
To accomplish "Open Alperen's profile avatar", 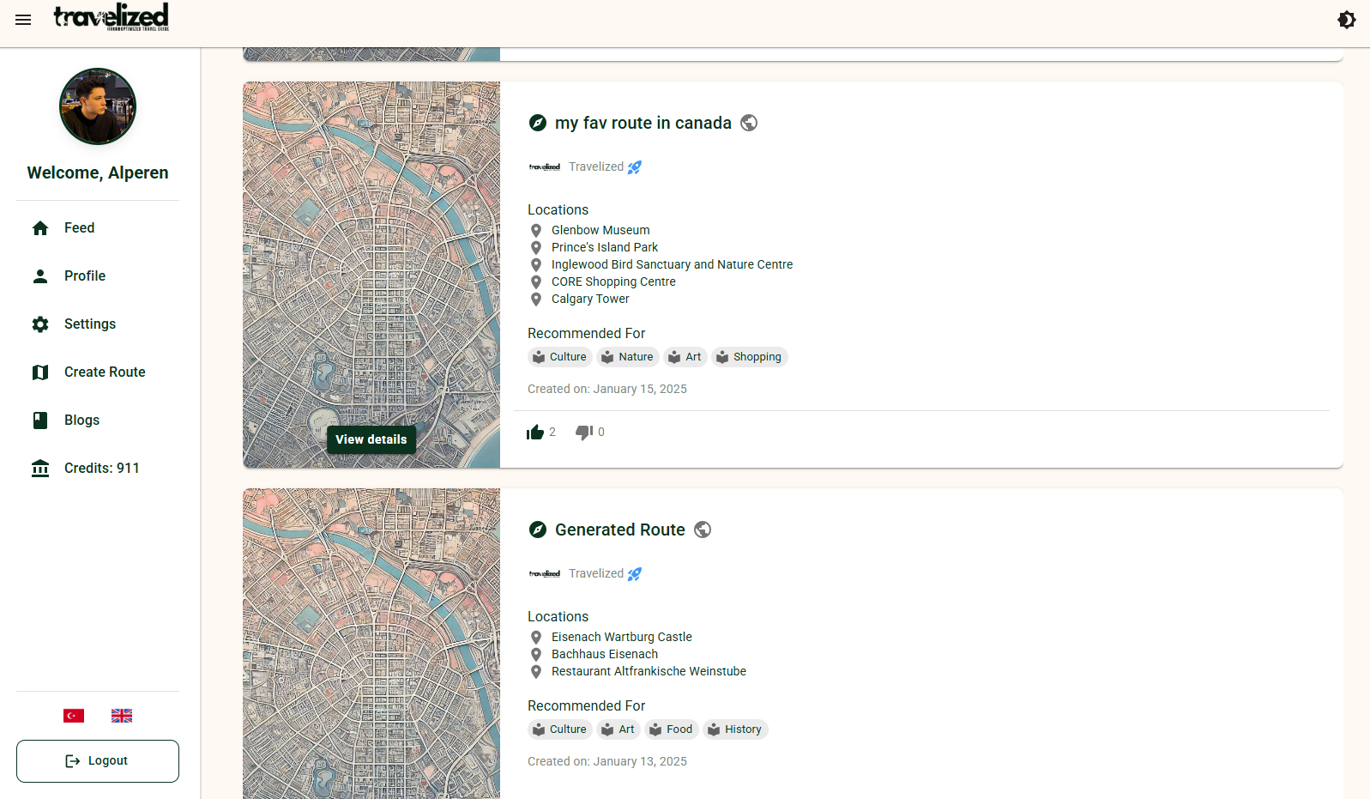I will pyautogui.click(x=98, y=106).
